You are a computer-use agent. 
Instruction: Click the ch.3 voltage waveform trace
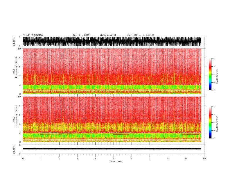[x=112, y=149]
